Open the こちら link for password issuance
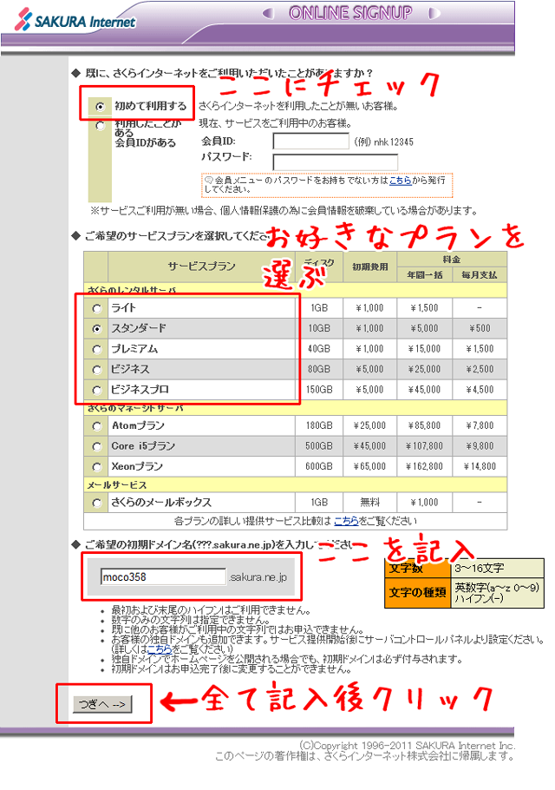The height and width of the screenshot is (790, 555). (400, 180)
